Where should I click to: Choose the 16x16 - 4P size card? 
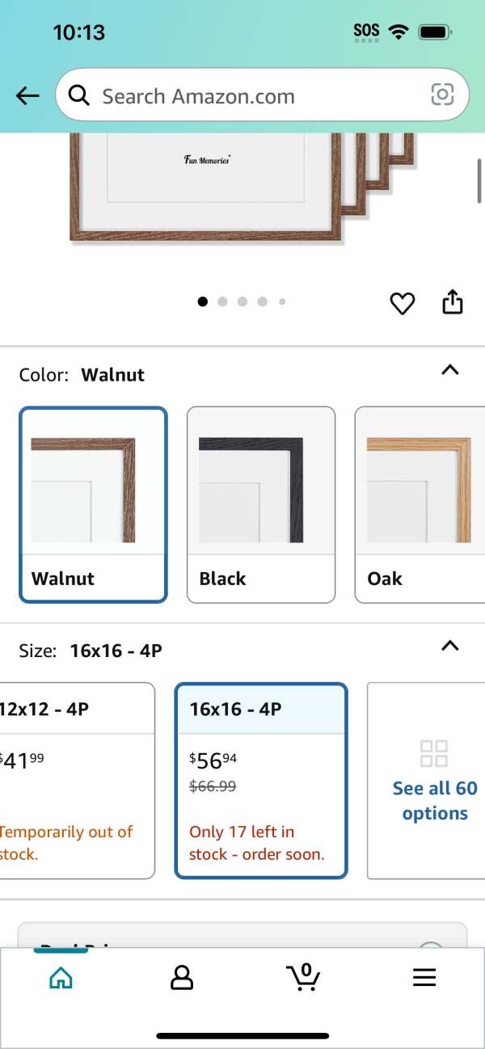(x=261, y=781)
